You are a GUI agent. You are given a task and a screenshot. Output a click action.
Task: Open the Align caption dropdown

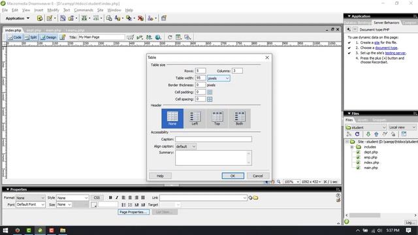point(185,146)
